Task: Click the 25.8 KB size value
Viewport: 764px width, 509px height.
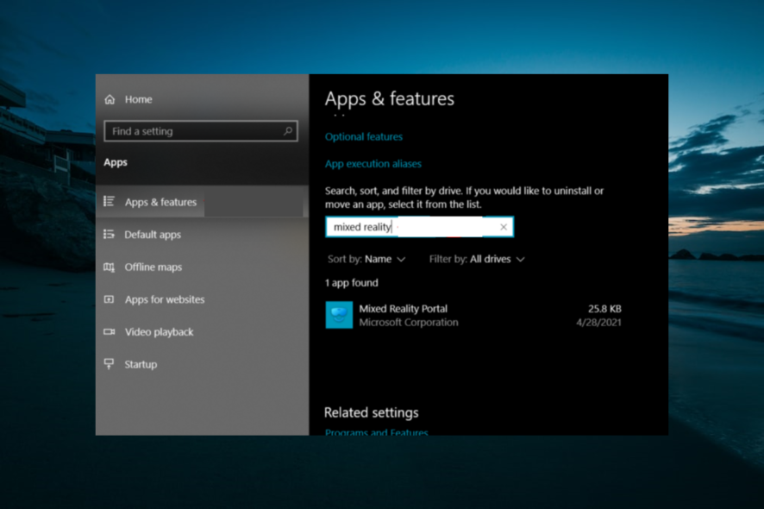Action: (604, 309)
